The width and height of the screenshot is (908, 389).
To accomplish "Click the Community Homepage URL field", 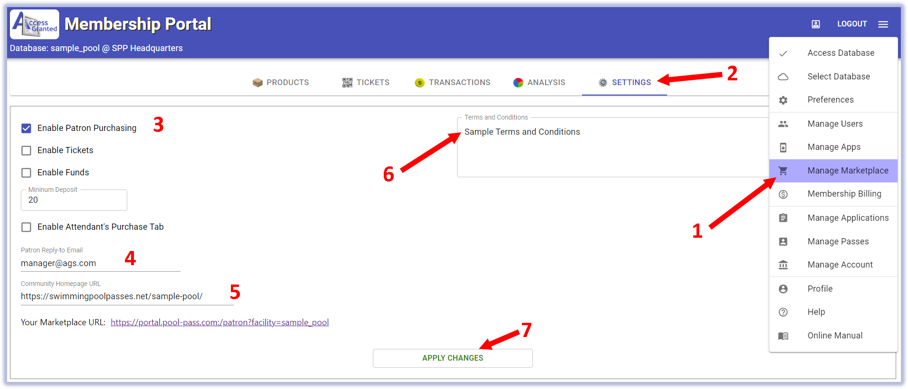I will pos(127,296).
